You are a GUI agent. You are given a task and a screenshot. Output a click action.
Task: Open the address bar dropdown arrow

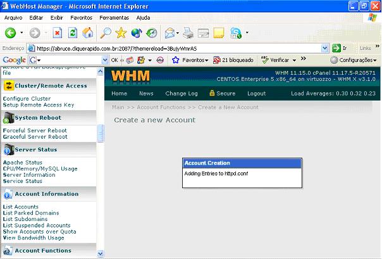click(x=324, y=48)
